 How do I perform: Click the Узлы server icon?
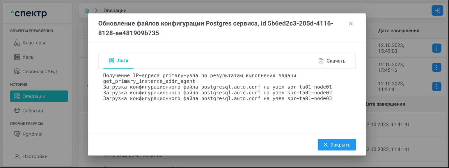click(17, 57)
